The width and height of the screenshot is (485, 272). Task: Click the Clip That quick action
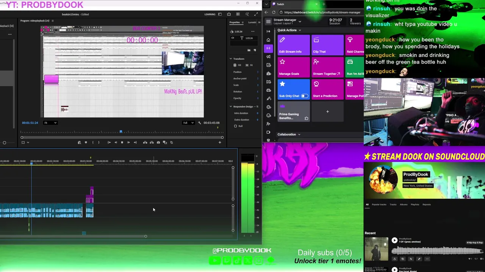coord(327,45)
